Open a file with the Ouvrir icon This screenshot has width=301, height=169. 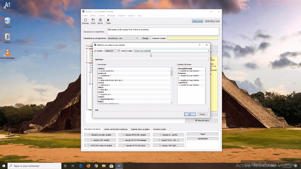[93, 20]
